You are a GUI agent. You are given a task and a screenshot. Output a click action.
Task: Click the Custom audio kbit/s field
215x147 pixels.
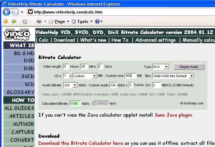(113, 85)
